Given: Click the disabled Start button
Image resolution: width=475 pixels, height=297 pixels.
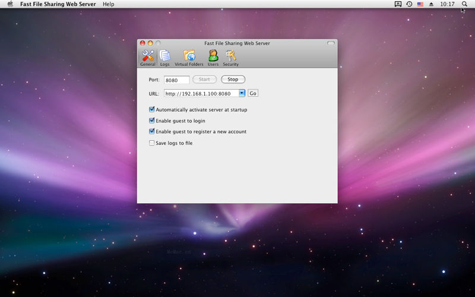Looking at the screenshot, I should (x=204, y=80).
